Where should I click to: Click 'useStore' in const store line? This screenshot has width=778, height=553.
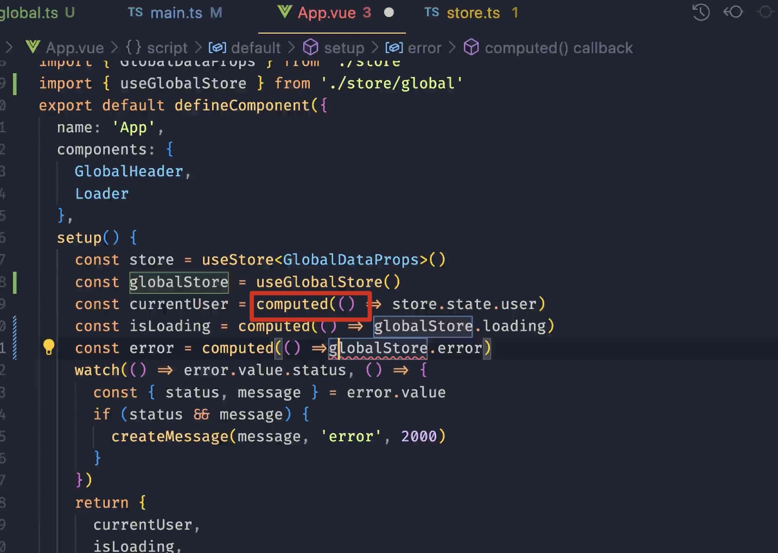point(238,260)
